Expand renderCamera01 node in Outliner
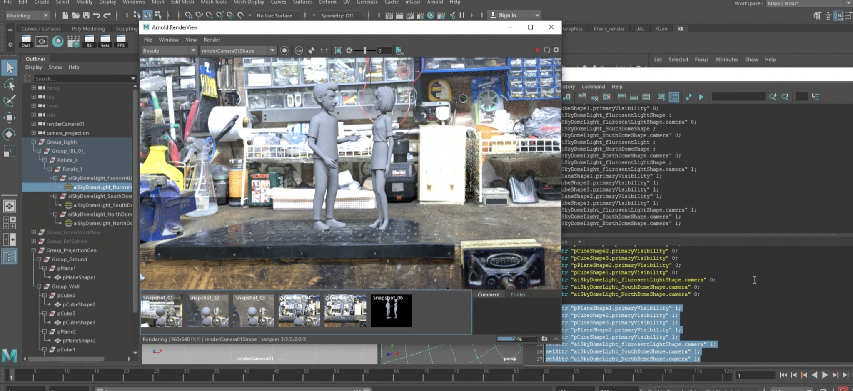This screenshot has height=391, width=853. point(34,124)
